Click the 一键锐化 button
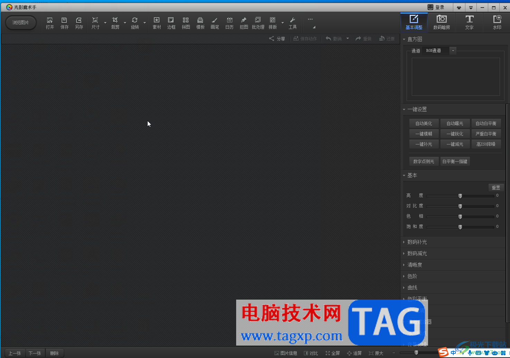Image resolution: width=510 pixels, height=358 pixels. click(455, 134)
